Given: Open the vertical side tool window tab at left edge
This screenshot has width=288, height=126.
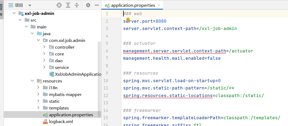Looking at the screenshot, I should point(2,9).
